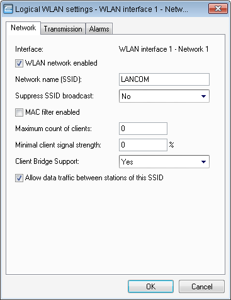
Task: Click the dialog title bar text
Action: click(x=101, y=9)
